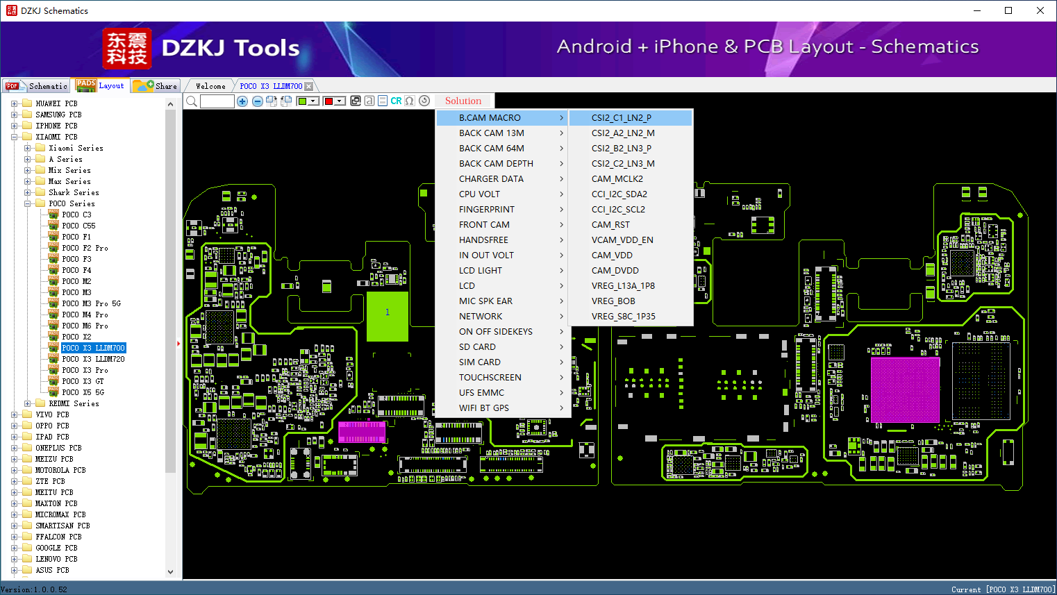Open the submenu arrow next to NETWORK

click(562, 317)
